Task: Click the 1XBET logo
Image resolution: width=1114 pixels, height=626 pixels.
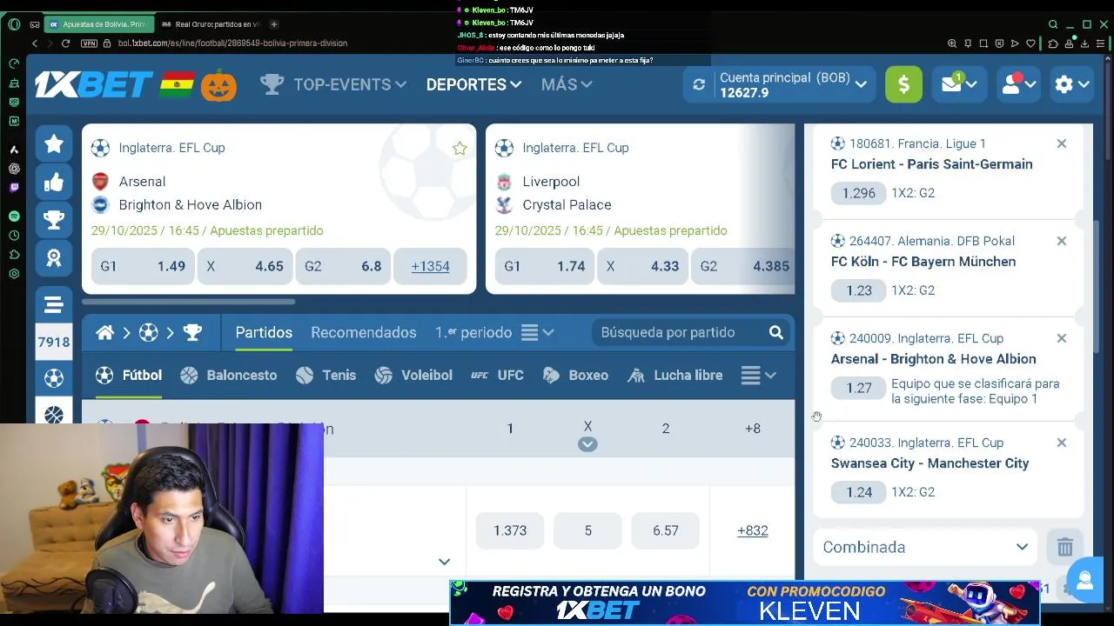Action: coord(94,84)
